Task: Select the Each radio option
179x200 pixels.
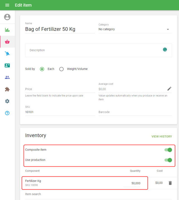Action: (x=42, y=69)
